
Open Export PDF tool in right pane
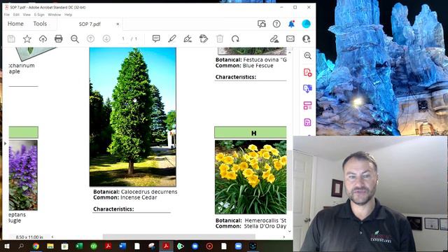tap(308, 89)
